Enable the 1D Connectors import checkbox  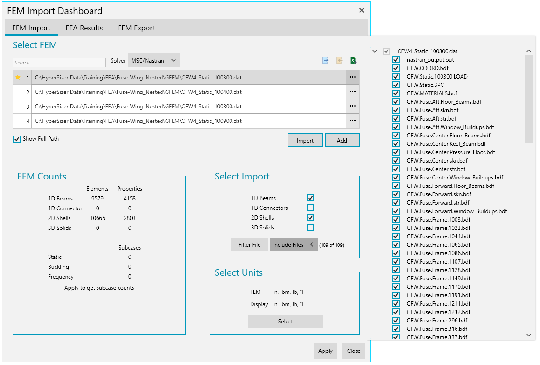pos(310,208)
